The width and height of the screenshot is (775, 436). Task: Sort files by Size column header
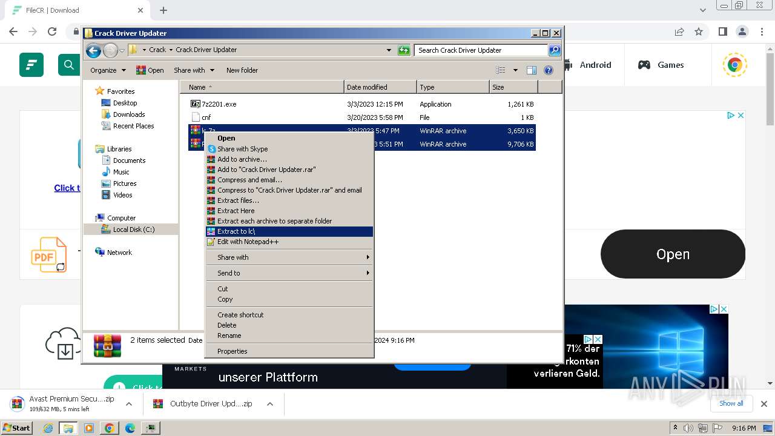click(x=513, y=87)
